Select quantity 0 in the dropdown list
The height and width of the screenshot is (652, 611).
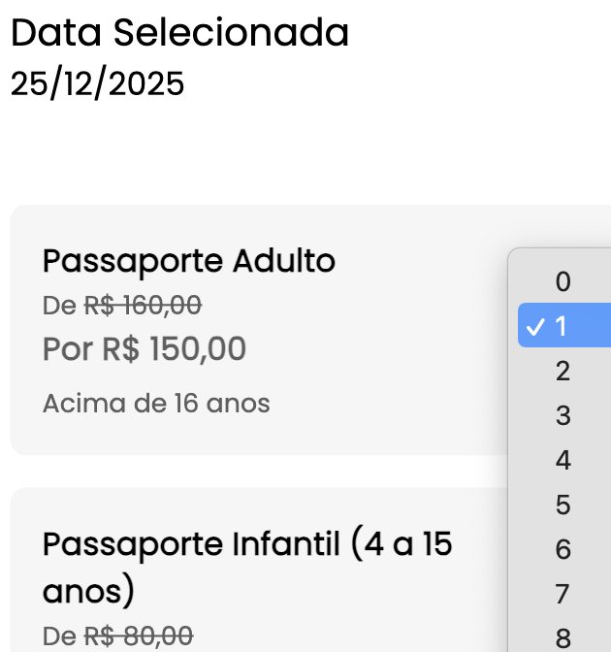point(563,282)
